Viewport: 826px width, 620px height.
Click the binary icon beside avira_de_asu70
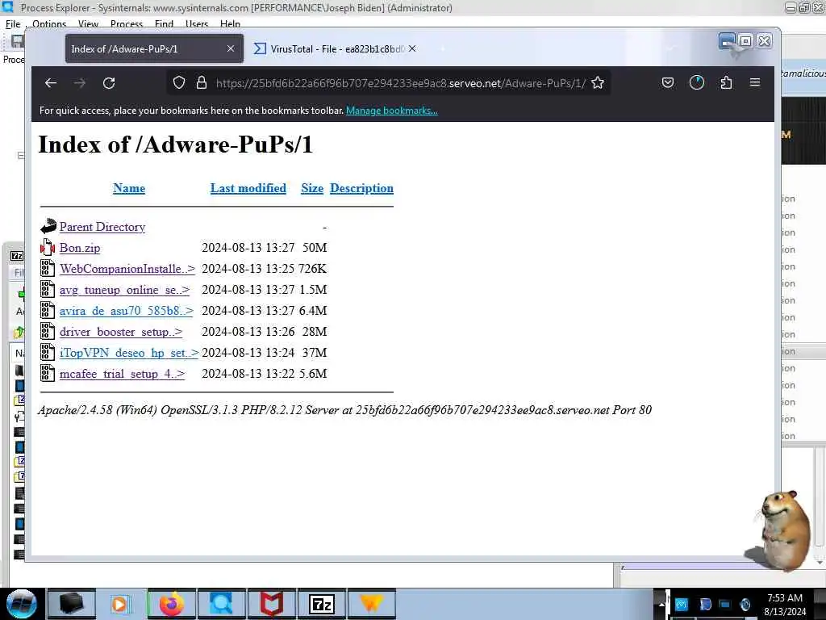tap(48, 310)
